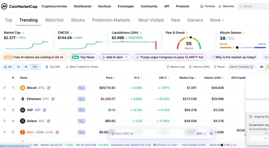
Task: Dismiss the Add AI alert chip
Action: click(x=127, y=57)
